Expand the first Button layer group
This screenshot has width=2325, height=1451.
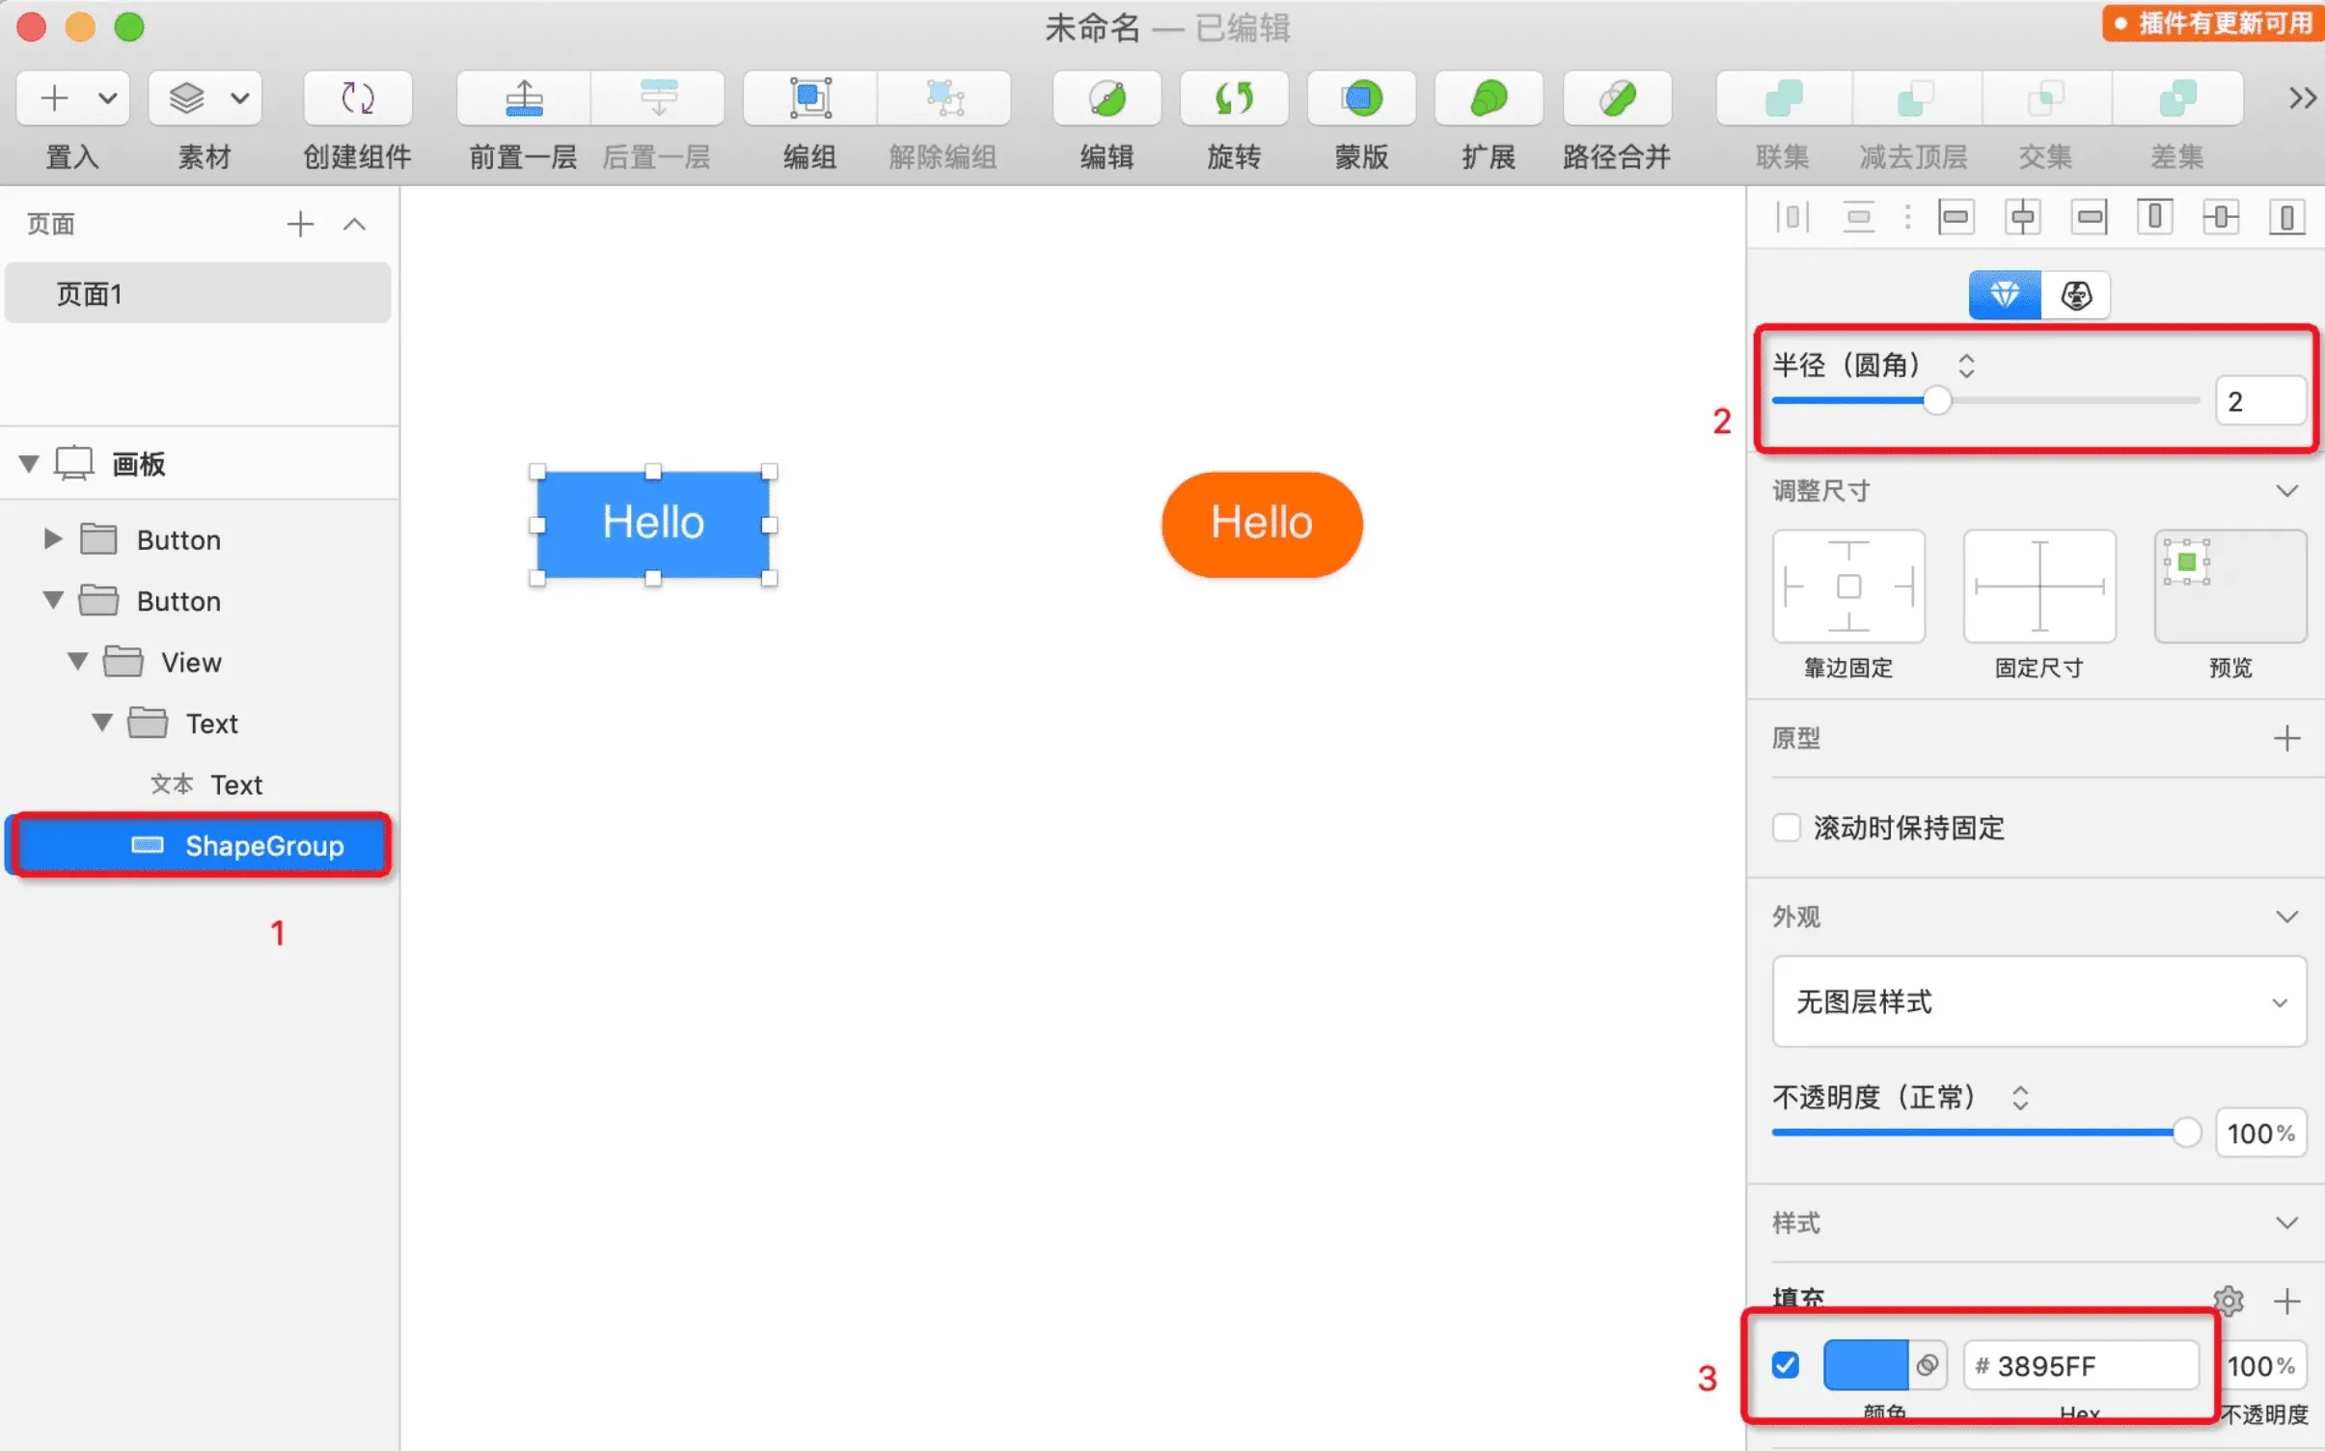(x=54, y=539)
